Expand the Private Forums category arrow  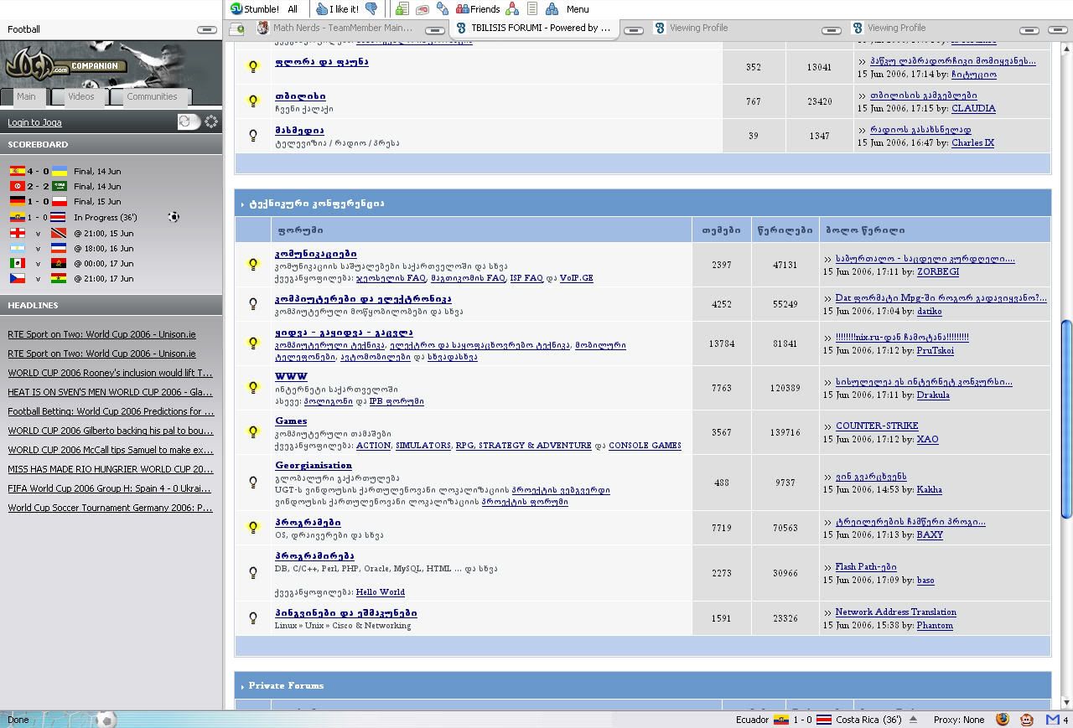[x=242, y=686]
